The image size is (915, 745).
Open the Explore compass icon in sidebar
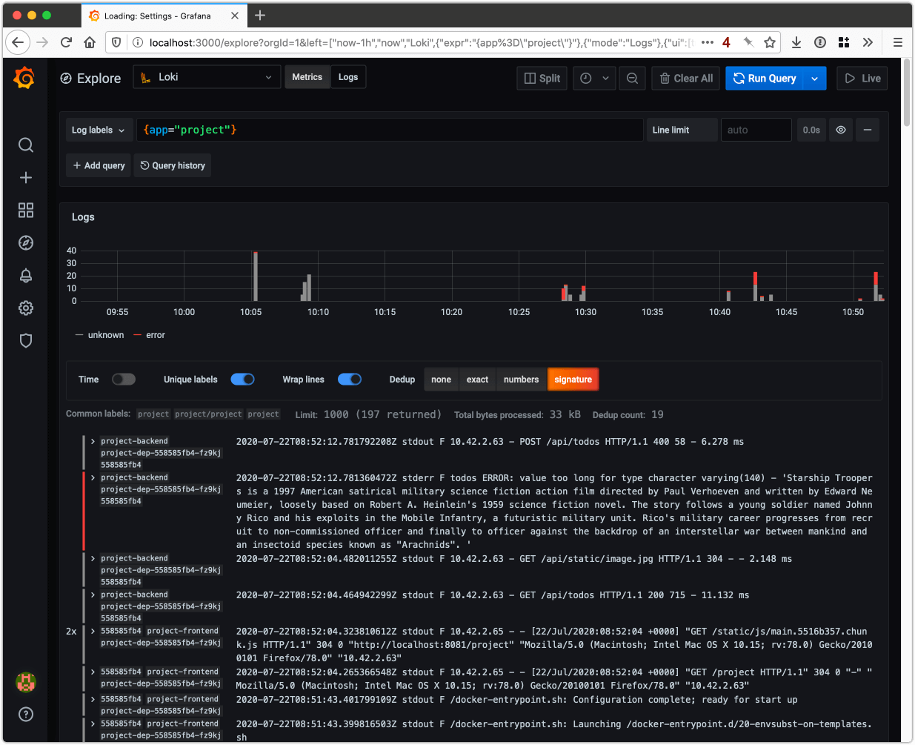[x=26, y=243]
